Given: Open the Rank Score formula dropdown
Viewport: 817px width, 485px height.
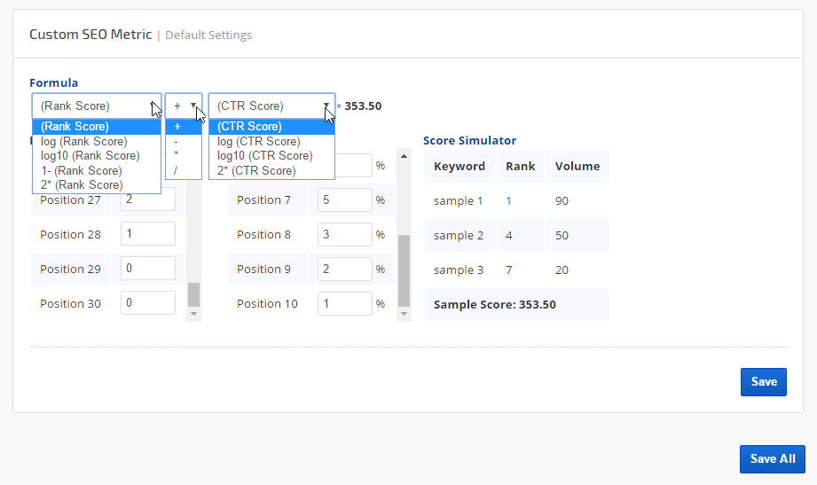Looking at the screenshot, I should pyautogui.click(x=97, y=106).
